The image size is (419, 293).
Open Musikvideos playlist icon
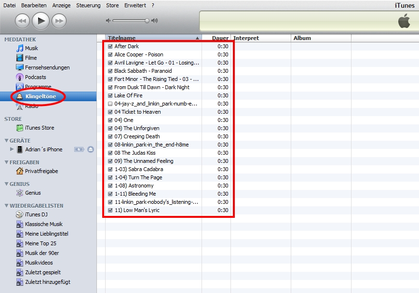pyautogui.click(x=19, y=263)
